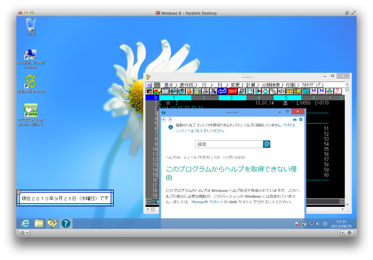373x260 pixels.
Task: Click the horizontal scrollbar right arrow in main window
Action: [x=342, y=209]
